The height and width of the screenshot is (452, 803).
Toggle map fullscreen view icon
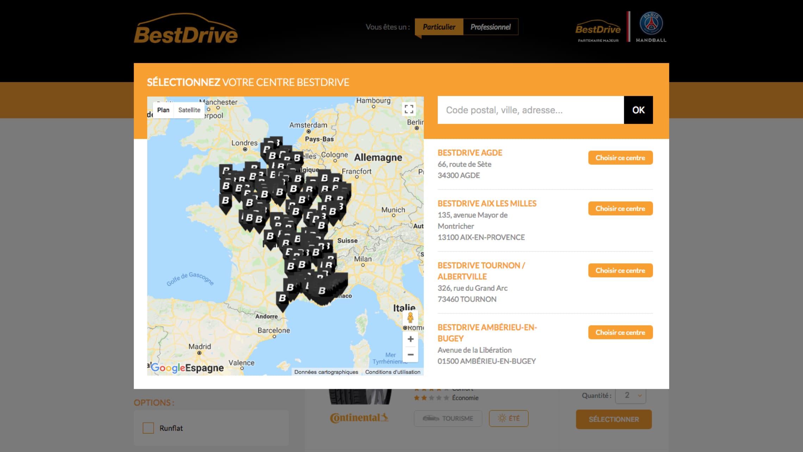(x=409, y=109)
